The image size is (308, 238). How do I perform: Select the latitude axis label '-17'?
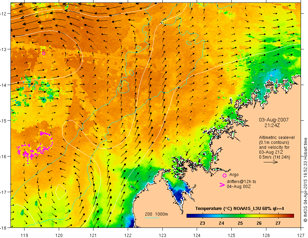click(x=3, y=192)
